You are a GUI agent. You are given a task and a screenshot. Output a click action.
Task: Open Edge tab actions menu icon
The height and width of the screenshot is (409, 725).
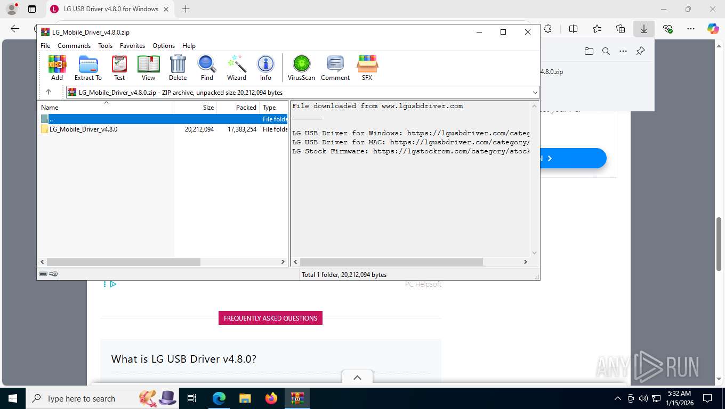coord(32,9)
